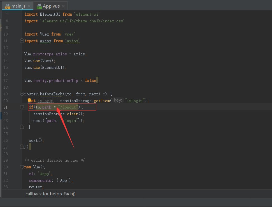This screenshot has width=272, height=207.
Task: Click the fold marker beside line 24
Action: [22, 127]
